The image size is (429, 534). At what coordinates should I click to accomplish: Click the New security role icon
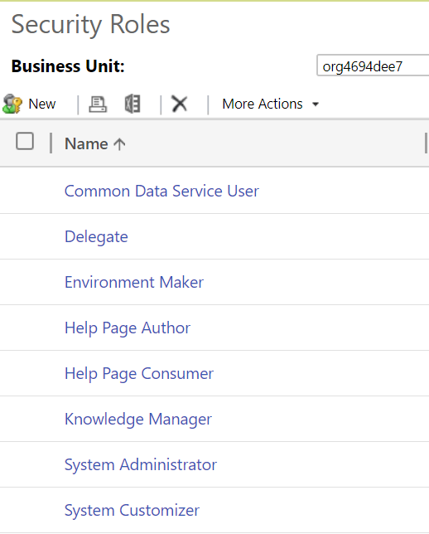pos(12,104)
